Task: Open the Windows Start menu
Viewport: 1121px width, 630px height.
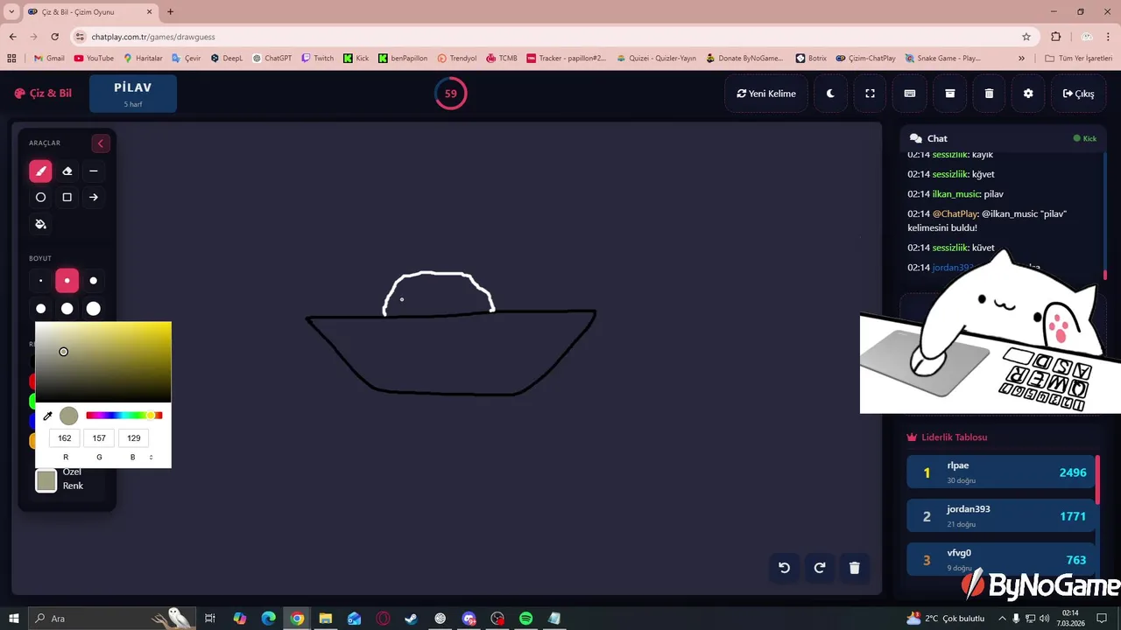Action: click(14, 619)
